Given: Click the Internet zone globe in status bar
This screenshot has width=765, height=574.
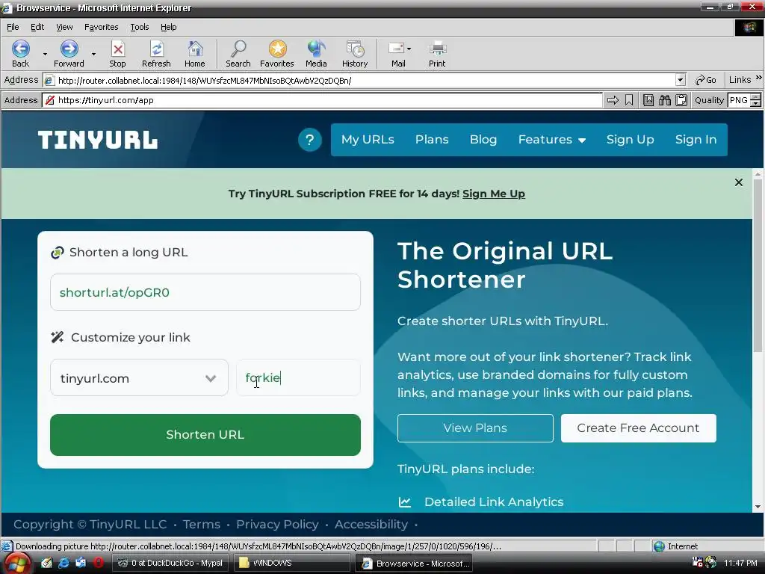Looking at the screenshot, I should point(659,546).
